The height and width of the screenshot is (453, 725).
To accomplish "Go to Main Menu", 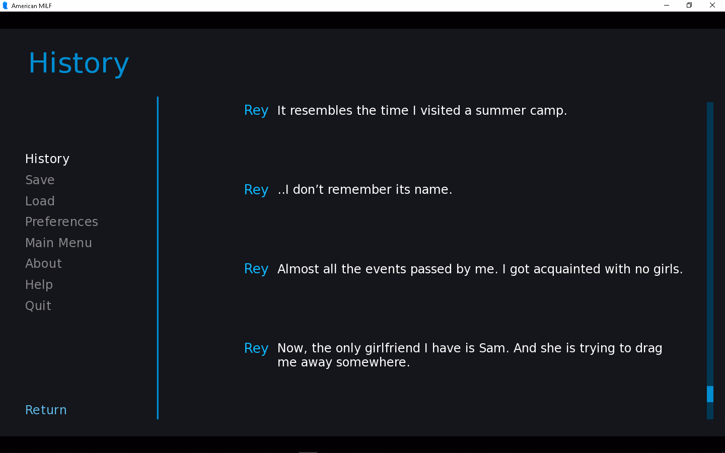I will (58, 243).
